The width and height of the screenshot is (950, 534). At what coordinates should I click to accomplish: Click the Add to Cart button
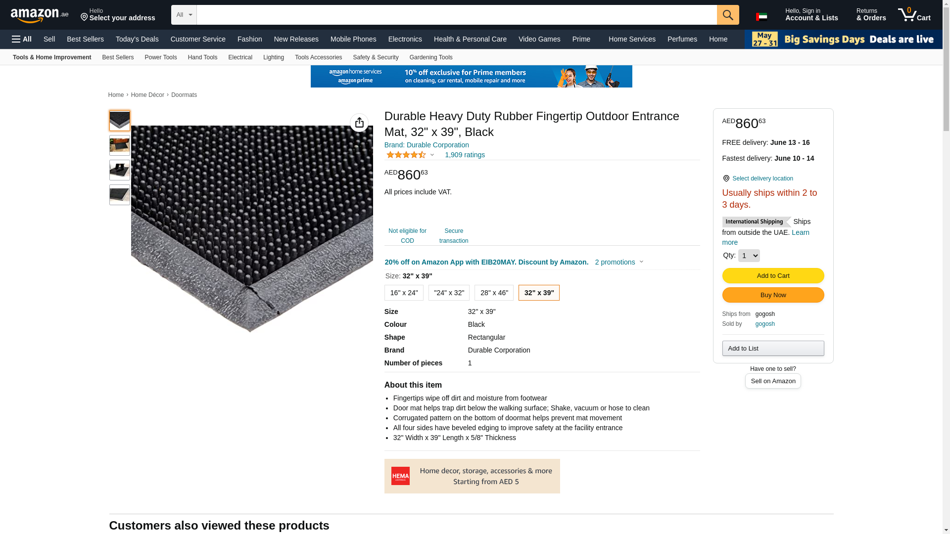(773, 275)
